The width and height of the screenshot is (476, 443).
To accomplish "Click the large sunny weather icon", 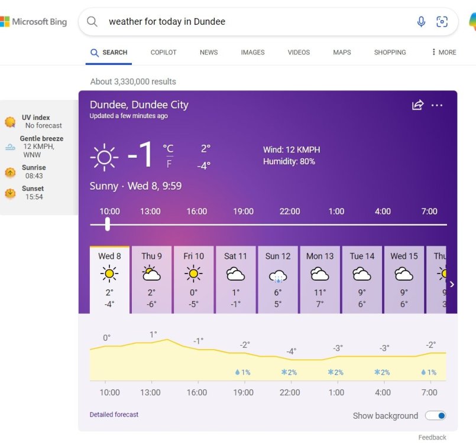I will pyautogui.click(x=104, y=157).
